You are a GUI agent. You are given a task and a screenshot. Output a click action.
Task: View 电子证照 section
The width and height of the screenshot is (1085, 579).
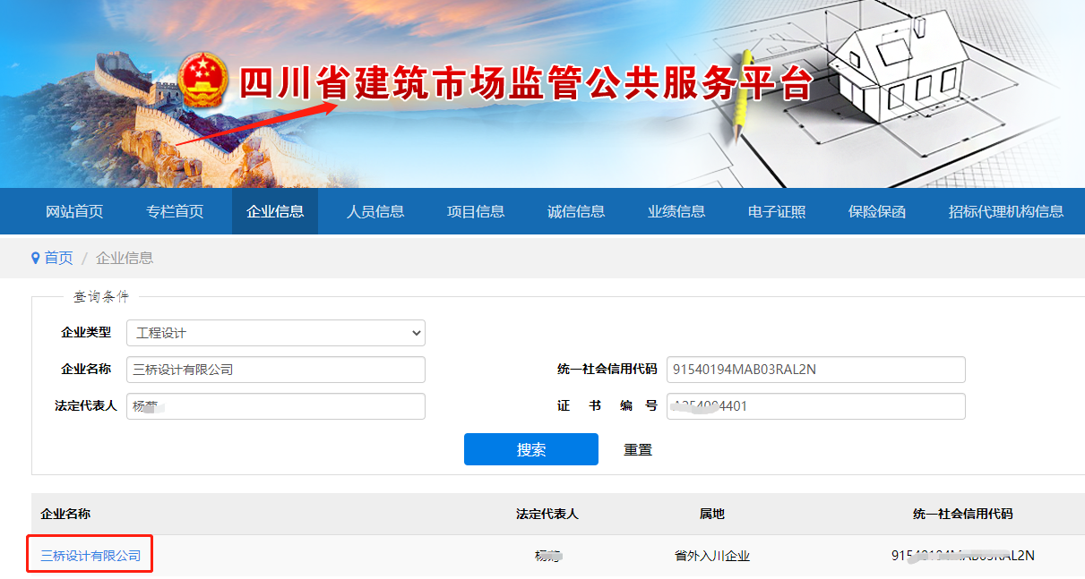(x=777, y=212)
